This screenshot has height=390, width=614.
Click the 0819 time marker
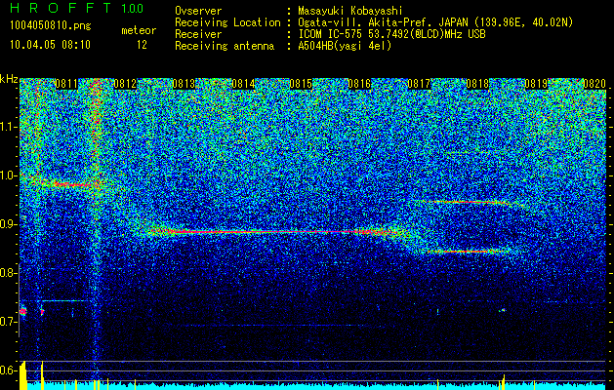[536, 84]
